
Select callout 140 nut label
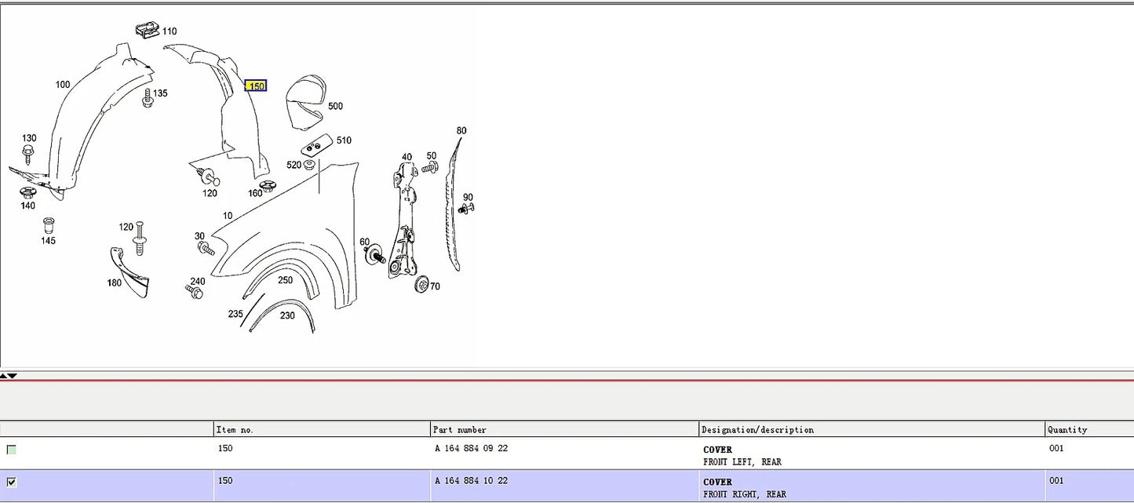27,206
